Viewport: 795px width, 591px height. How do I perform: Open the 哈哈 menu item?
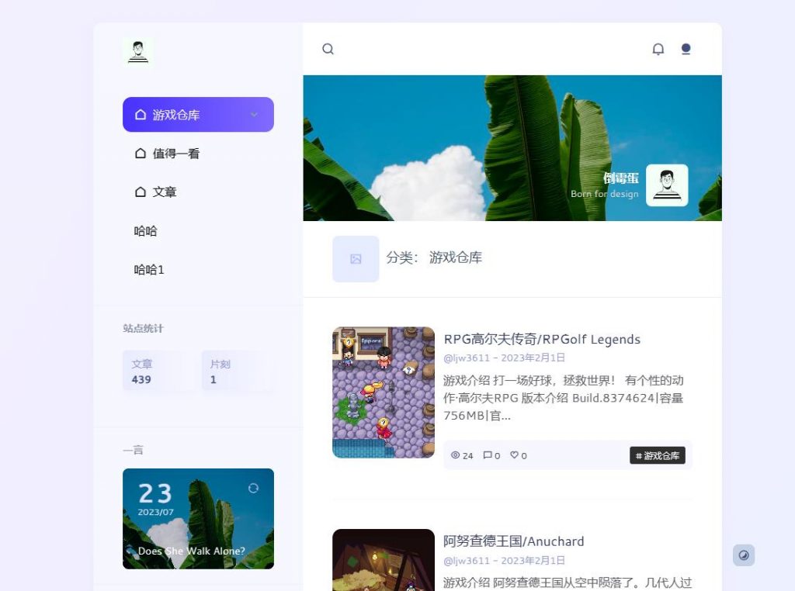pos(198,230)
